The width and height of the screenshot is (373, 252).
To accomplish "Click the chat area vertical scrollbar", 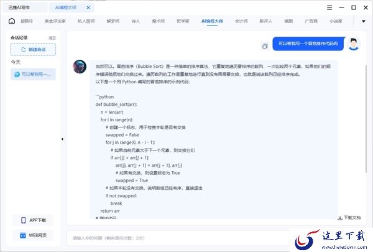I will pyautogui.click(x=366, y=118).
